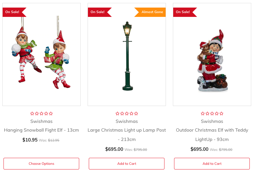Click the Hanging Snowball Fight Elf product image

click(x=41, y=54)
